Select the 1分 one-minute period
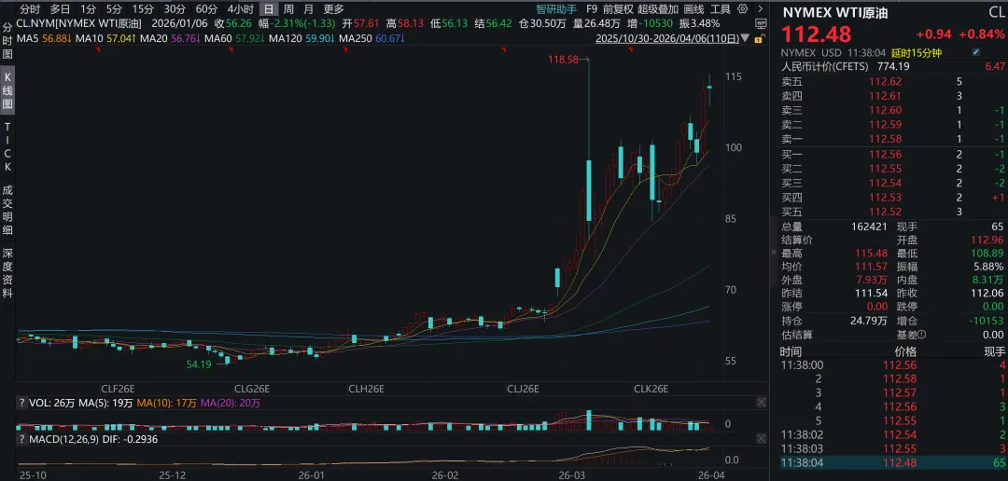 88,9
